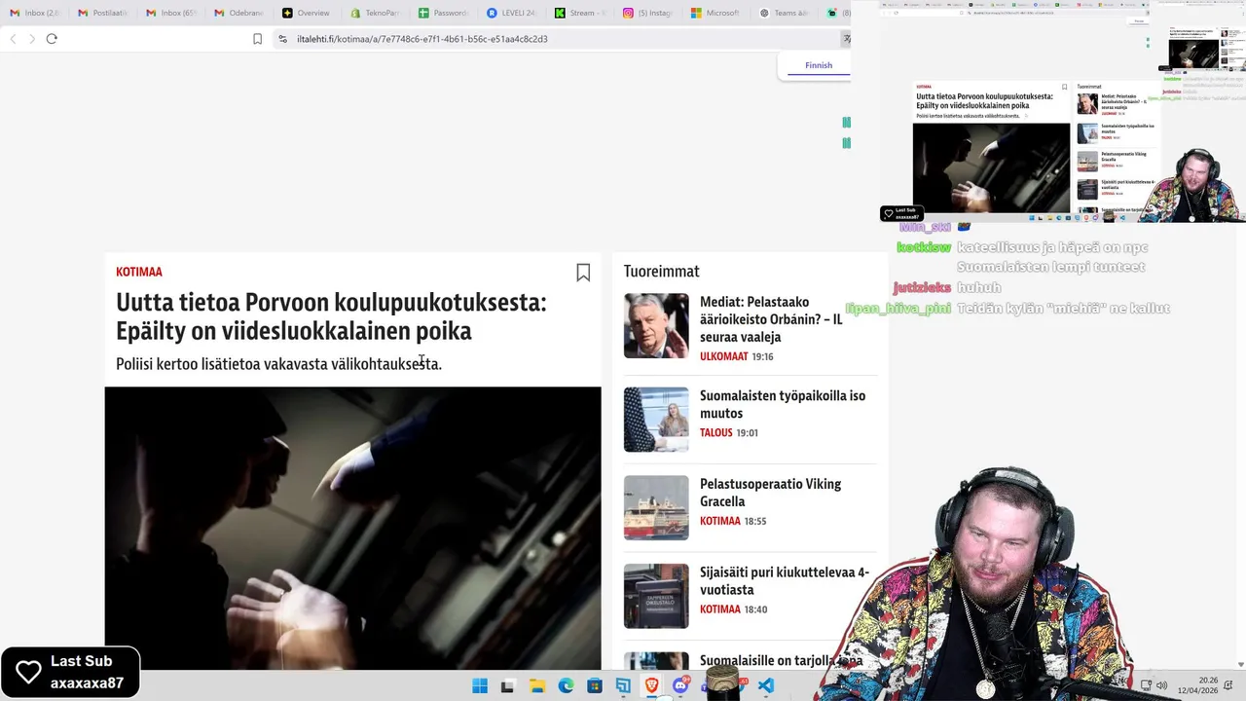Open the site settings icon in the address bar
1246x701 pixels.
click(x=282, y=39)
